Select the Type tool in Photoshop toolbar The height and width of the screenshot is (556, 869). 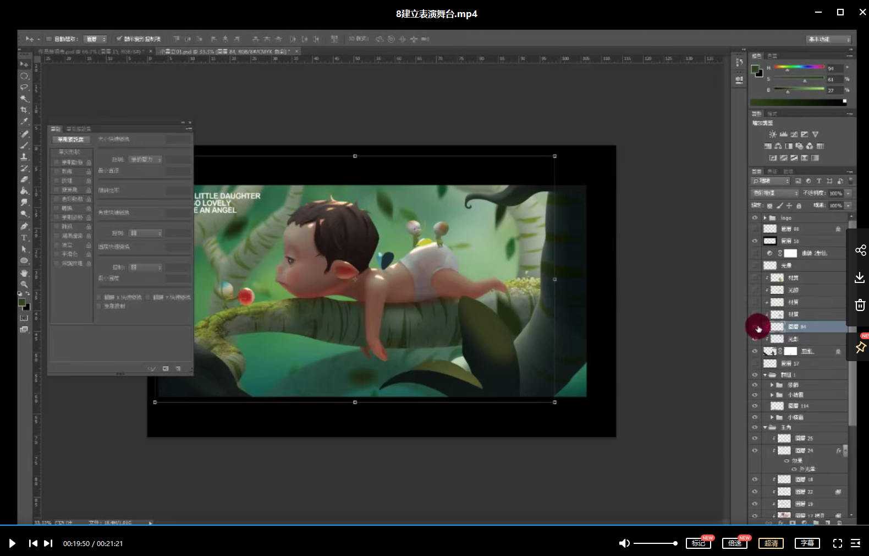click(24, 238)
